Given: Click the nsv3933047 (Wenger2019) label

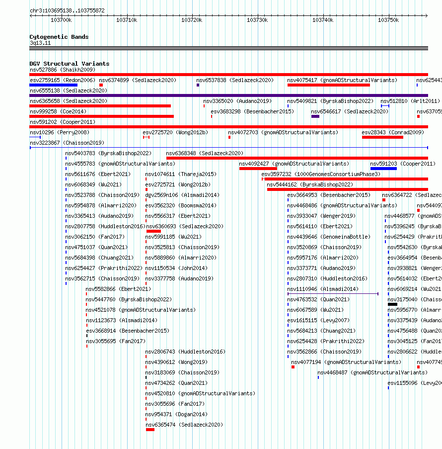Looking at the screenshot, I should click(321, 216).
